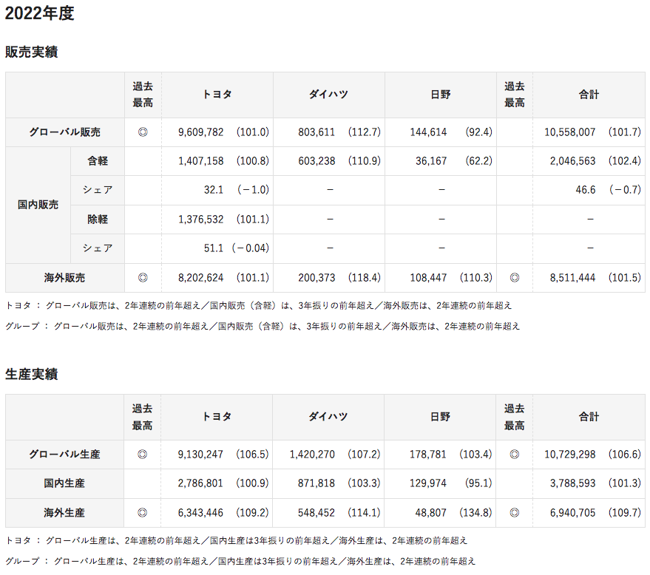Screen dimensions: 650x575
Task: Click the 合計 column header in production table
Action: [x=589, y=417]
